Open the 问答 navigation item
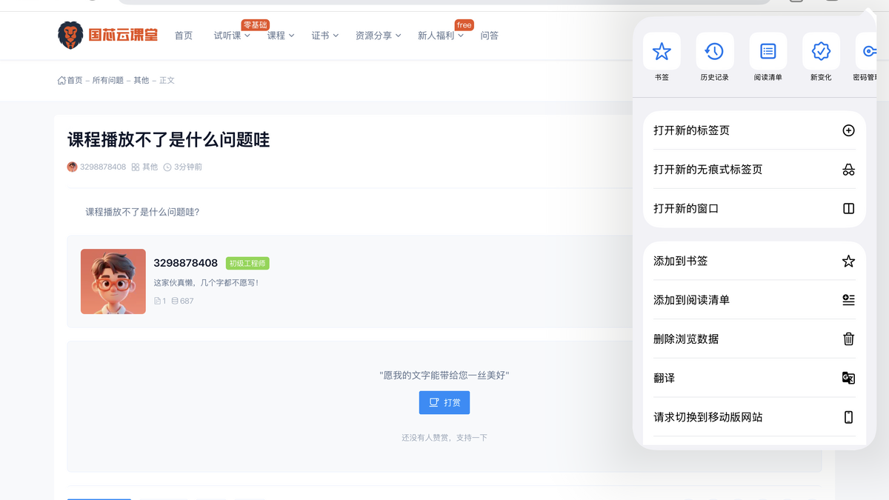889x500 pixels. pyautogui.click(x=490, y=35)
